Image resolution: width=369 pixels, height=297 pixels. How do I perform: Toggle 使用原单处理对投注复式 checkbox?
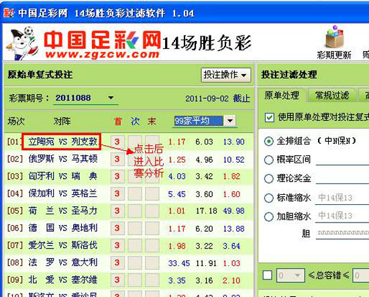(x=270, y=117)
